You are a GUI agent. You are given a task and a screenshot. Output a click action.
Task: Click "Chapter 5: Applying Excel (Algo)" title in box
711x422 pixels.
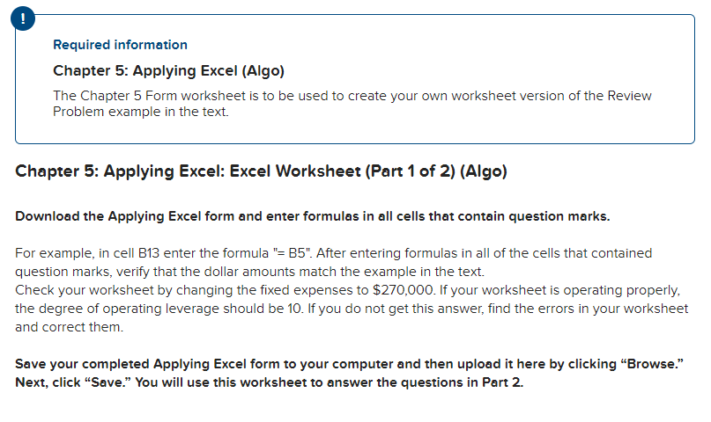[168, 71]
